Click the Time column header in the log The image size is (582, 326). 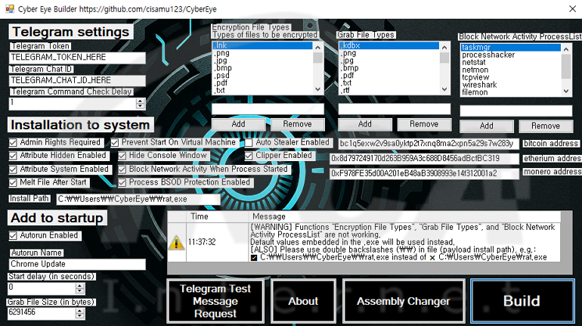pyautogui.click(x=218, y=217)
